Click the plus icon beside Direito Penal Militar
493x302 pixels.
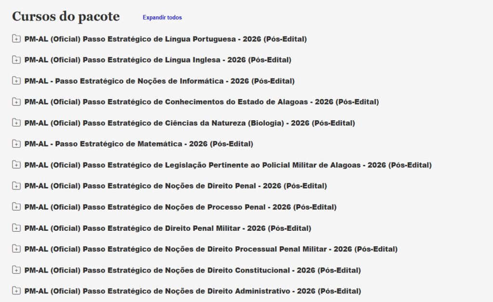point(17,228)
